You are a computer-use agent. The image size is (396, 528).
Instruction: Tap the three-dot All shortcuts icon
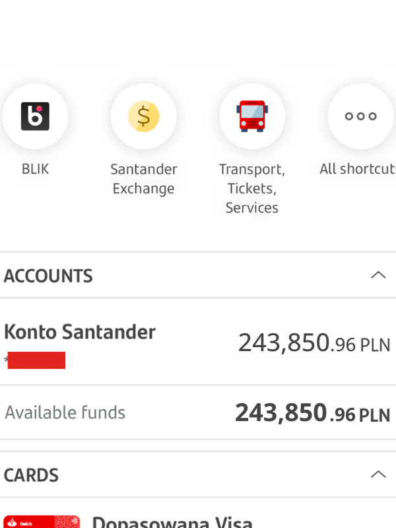pos(360,117)
